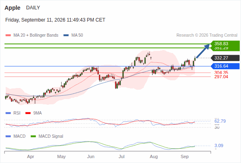Click the 304.35 red support label
Screen dimensions: 241x163
(x=221, y=73)
